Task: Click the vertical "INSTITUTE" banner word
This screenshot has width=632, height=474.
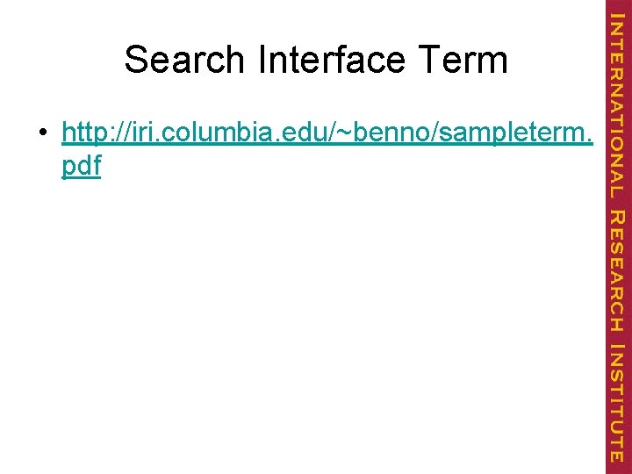Action: [x=618, y=403]
